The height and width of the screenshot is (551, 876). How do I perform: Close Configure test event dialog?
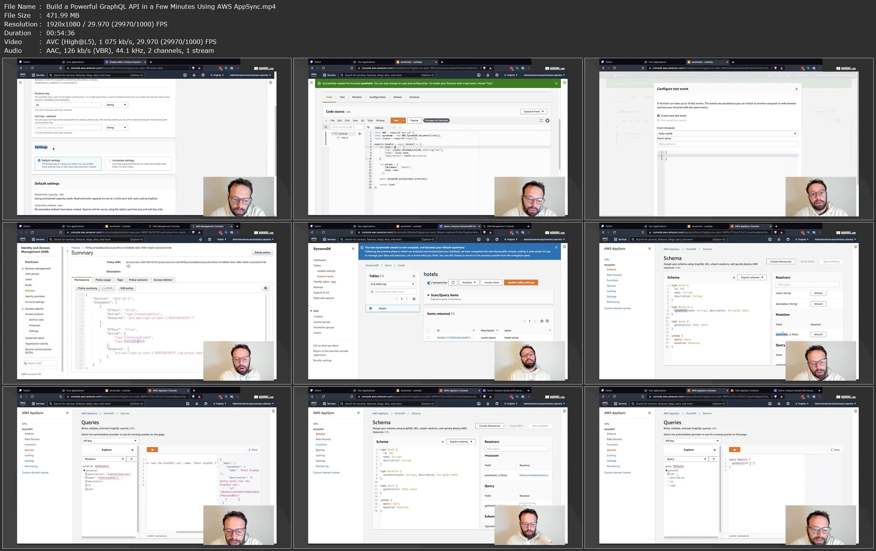pos(797,89)
